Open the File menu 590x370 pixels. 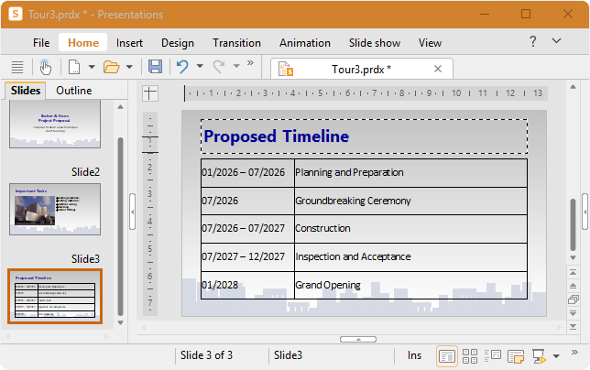(41, 43)
